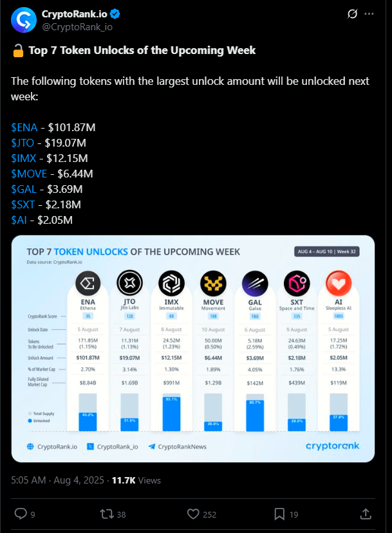Image resolution: width=392 pixels, height=533 pixels.
Task: Click the CryptoRank.io display name
Action: point(75,14)
